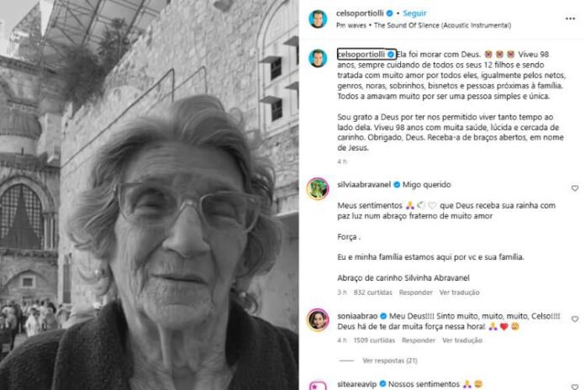Click celsoportiolli avatar beside the caption
The height and width of the screenshot is (390, 585).
click(x=318, y=58)
